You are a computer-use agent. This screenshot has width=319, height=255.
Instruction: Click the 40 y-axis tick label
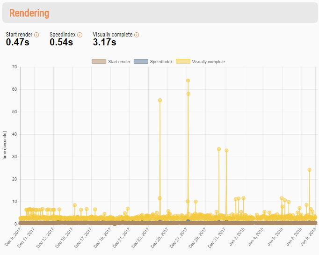click(x=14, y=134)
